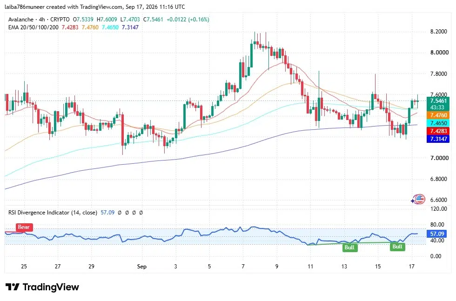Image resolution: width=456 pixels, height=301 pixels.
Task: Click the 25 date label on the time axis
Action: click(24, 267)
